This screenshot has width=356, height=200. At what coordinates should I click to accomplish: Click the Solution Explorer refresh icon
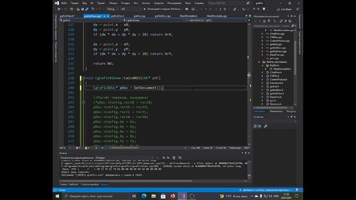coord(281,21)
